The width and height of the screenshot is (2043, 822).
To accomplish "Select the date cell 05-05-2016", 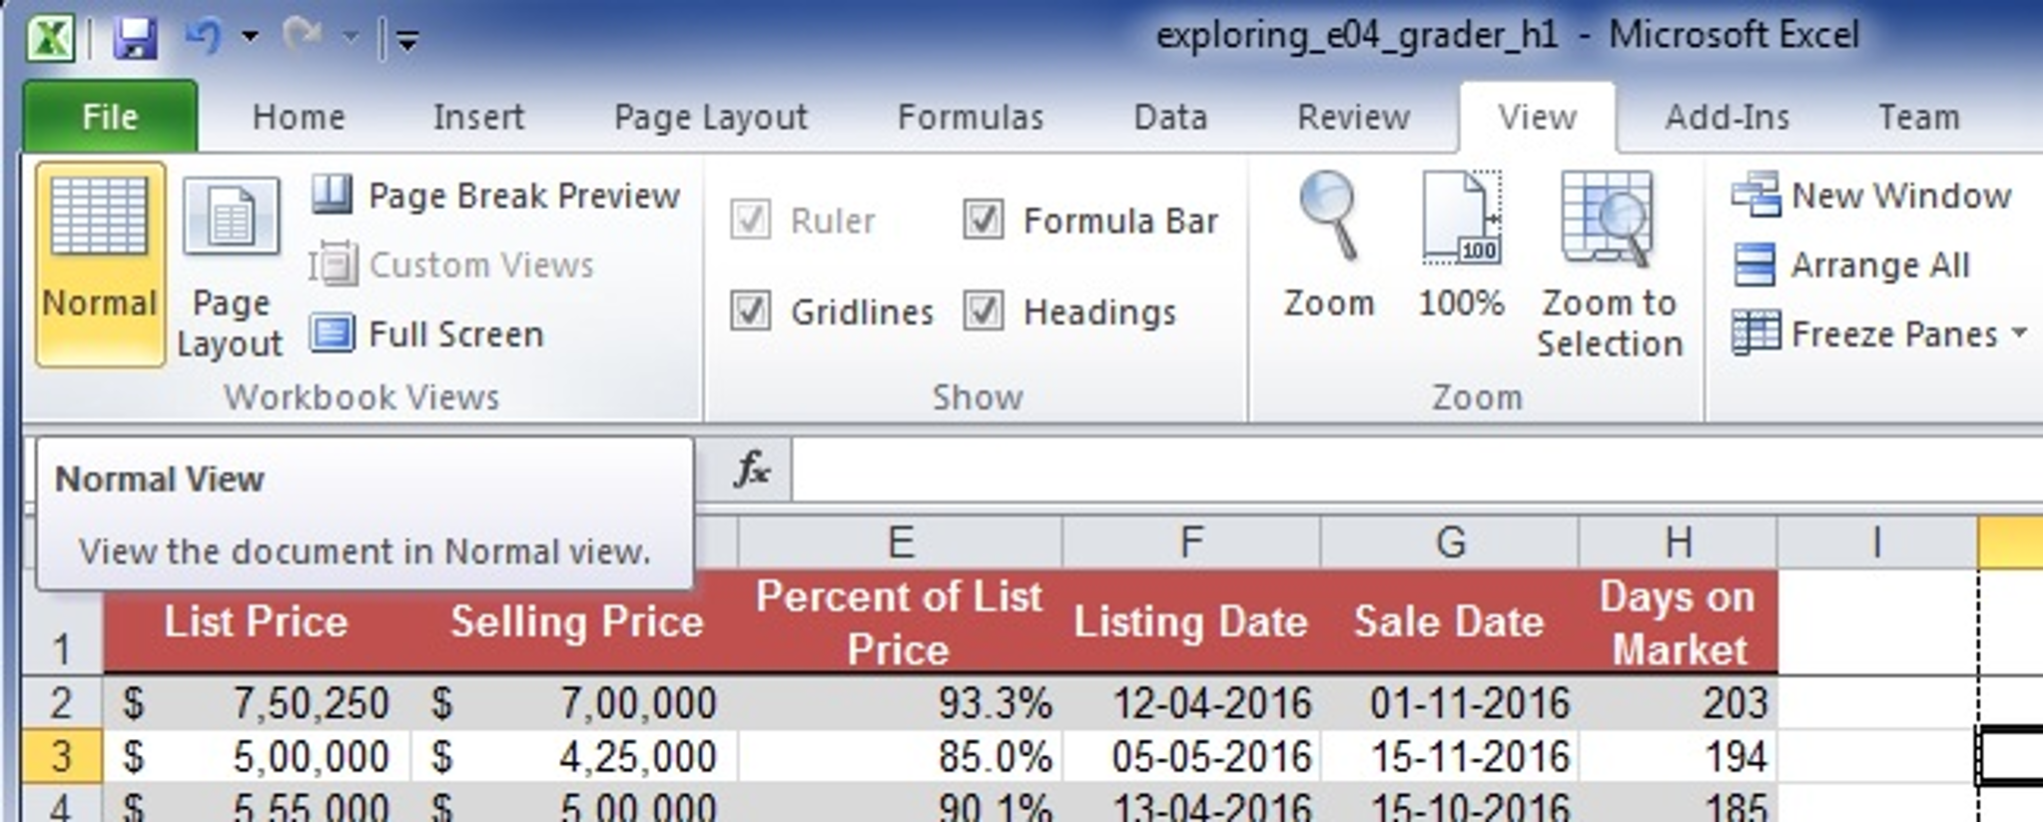I will click(1191, 756).
